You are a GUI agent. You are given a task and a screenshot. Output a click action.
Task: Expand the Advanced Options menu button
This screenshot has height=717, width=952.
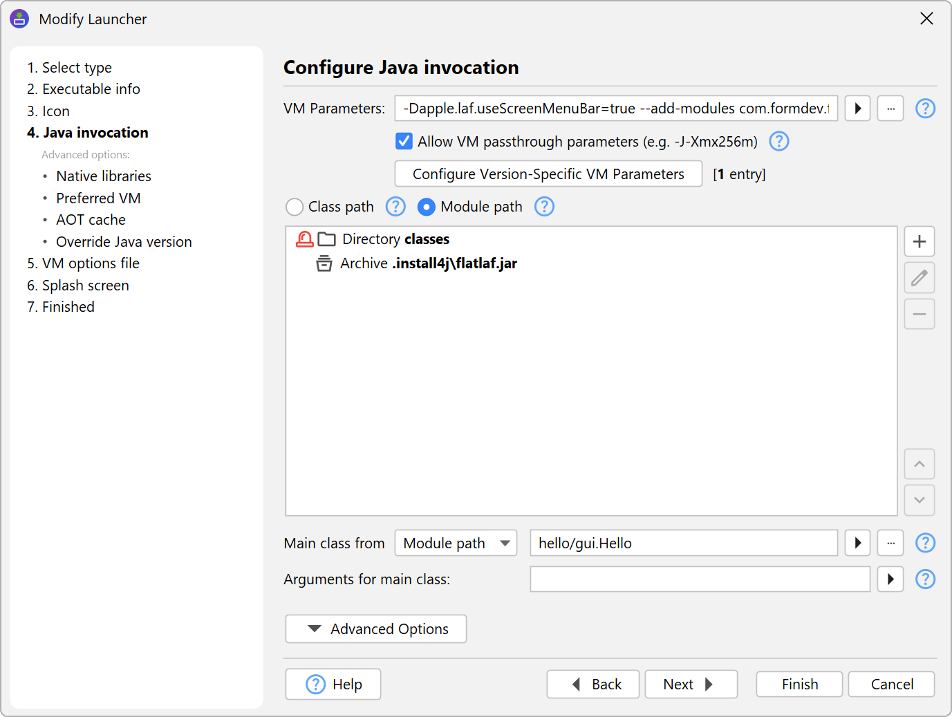click(376, 628)
